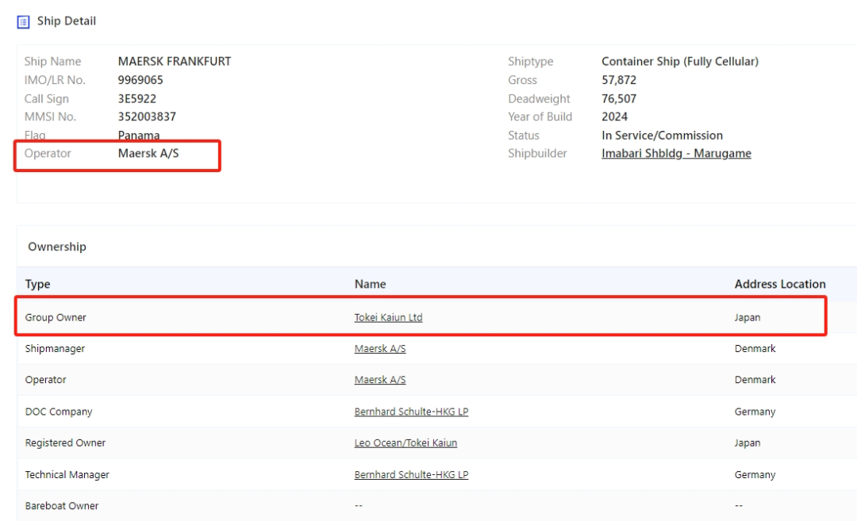The width and height of the screenshot is (857, 521).
Task: Click the IMO/LR No. field label
Action: coord(55,80)
